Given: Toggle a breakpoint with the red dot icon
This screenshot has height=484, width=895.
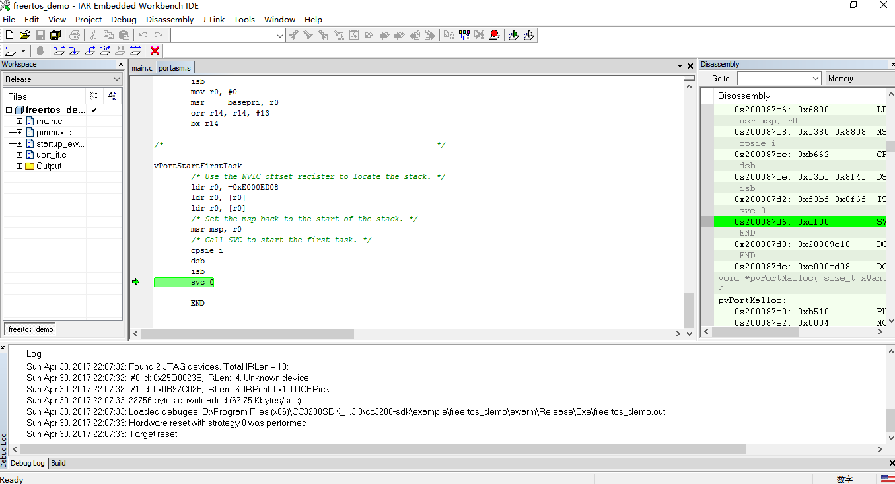Looking at the screenshot, I should point(495,35).
